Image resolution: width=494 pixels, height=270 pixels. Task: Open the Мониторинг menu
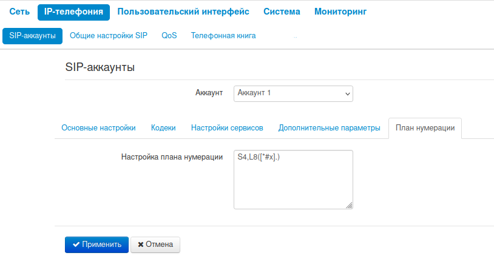coord(340,12)
